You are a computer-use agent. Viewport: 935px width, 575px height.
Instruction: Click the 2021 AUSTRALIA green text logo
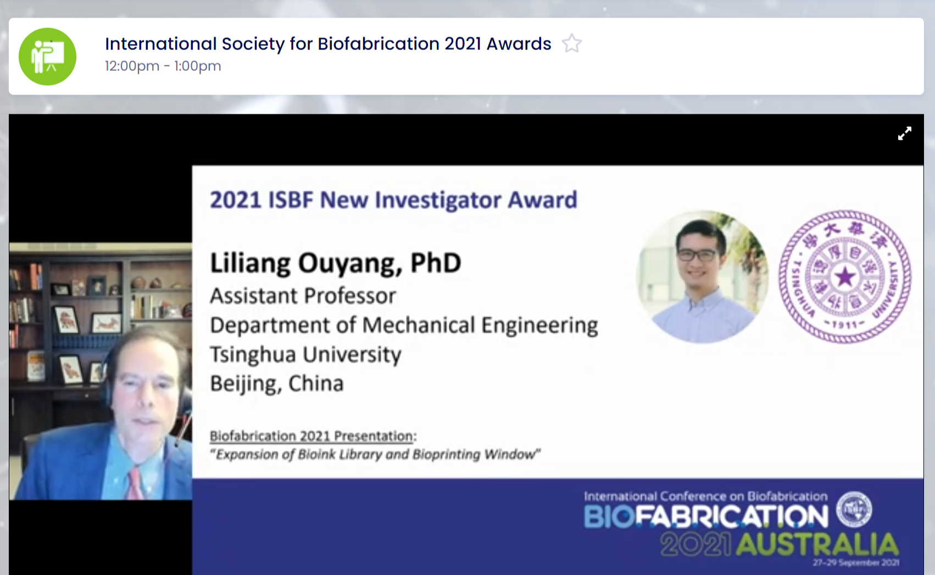(779, 545)
